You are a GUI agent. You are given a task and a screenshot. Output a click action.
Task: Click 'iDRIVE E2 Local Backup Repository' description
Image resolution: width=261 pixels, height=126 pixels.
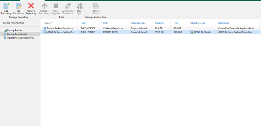pyautogui.click(x=235, y=32)
